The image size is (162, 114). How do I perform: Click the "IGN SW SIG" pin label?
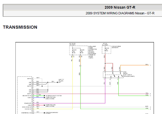point(28,109)
